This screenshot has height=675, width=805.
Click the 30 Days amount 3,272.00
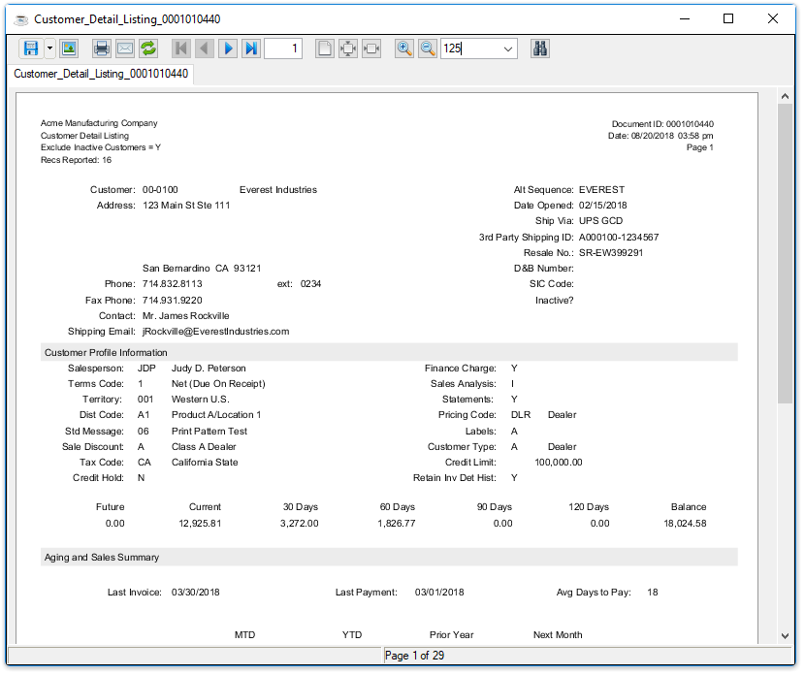click(x=300, y=524)
